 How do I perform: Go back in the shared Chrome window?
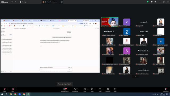[x=2, y=23]
